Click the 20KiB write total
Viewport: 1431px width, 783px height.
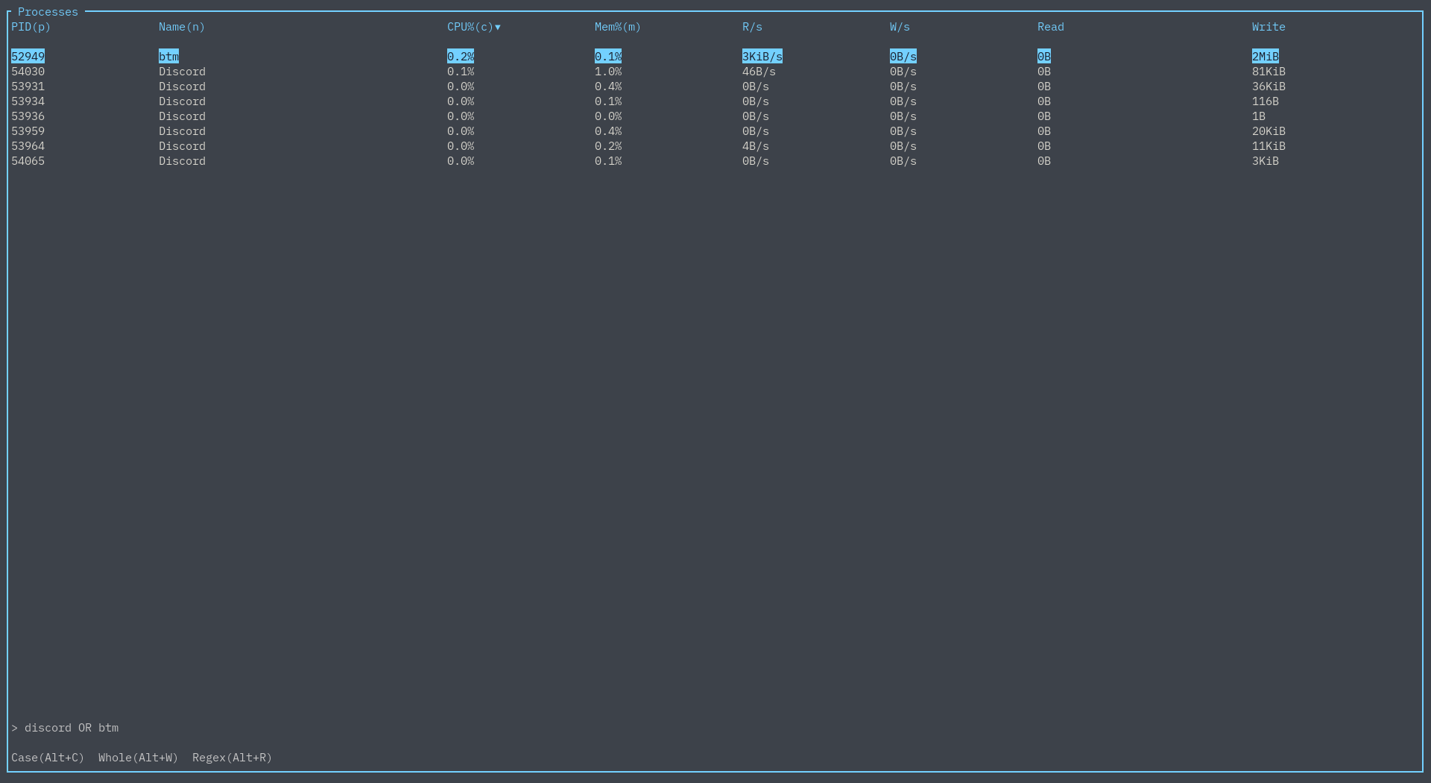click(x=1269, y=131)
